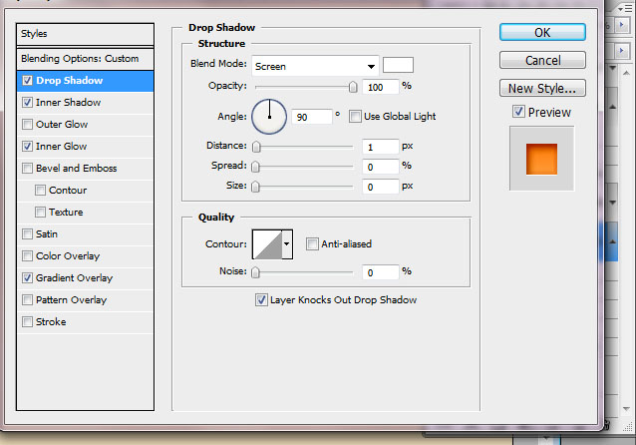Click the OK button
This screenshot has height=445, width=636.
point(542,32)
